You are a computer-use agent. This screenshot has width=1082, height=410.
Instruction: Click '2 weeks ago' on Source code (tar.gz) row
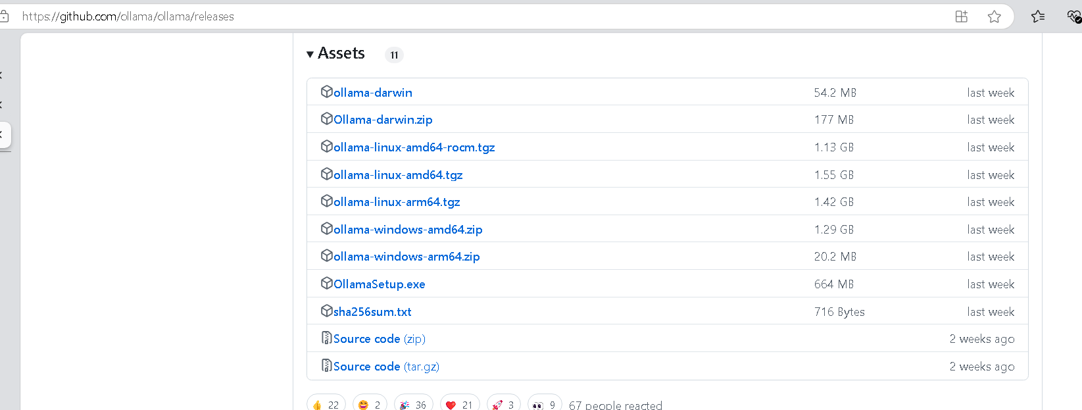[982, 367]
